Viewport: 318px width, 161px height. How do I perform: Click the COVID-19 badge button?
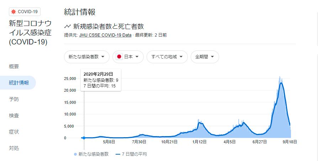click(x=25, y=12)
